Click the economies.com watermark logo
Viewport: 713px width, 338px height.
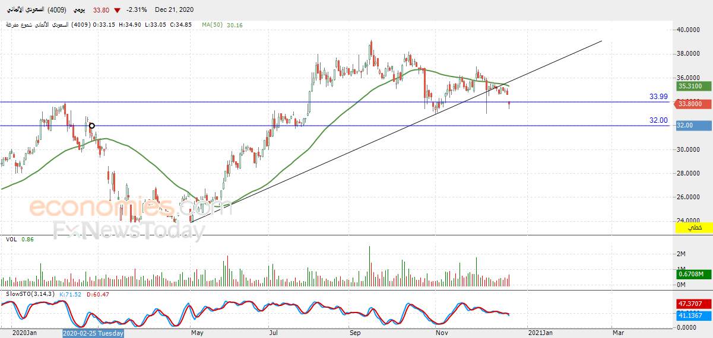point(130,208)
